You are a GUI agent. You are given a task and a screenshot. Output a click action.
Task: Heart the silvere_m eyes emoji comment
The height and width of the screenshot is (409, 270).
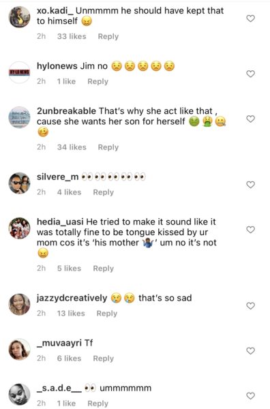point(250,185)
